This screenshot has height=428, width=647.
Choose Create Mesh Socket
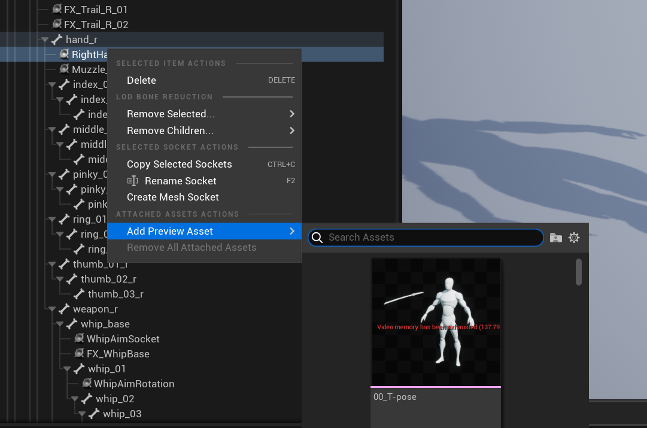coord(204,197)
